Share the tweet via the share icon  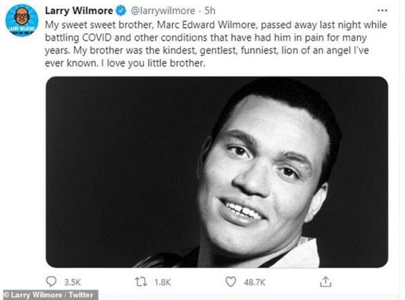326,282
